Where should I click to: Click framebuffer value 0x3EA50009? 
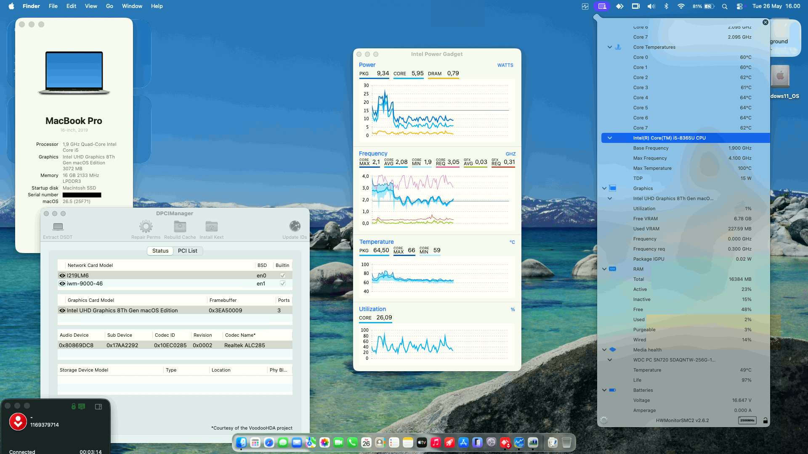pos(225,311)
